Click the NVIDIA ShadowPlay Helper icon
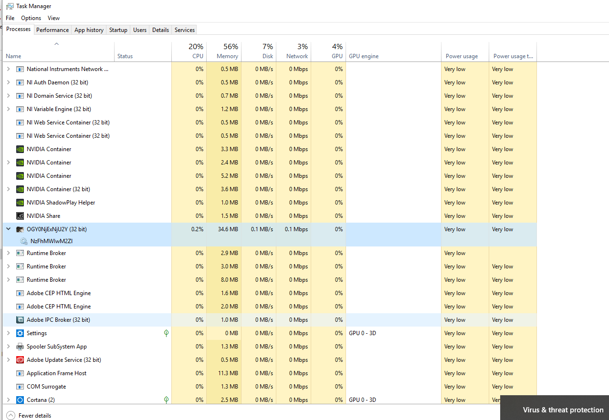 [20, 203]
